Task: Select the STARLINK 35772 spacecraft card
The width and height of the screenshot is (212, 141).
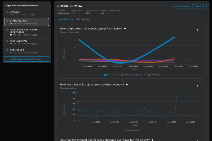Action: 27,42
